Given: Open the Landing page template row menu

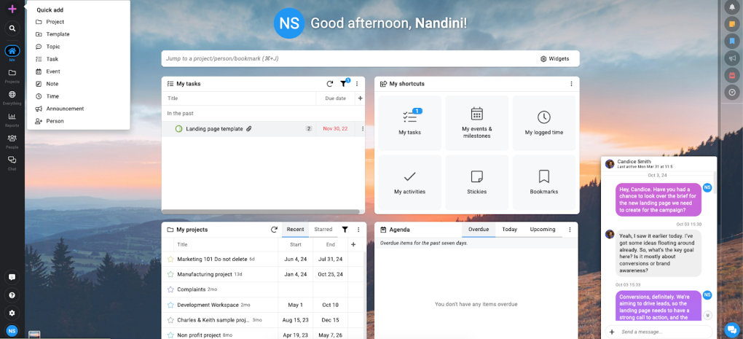Looking at the screenshot, I should coord(363,128).
